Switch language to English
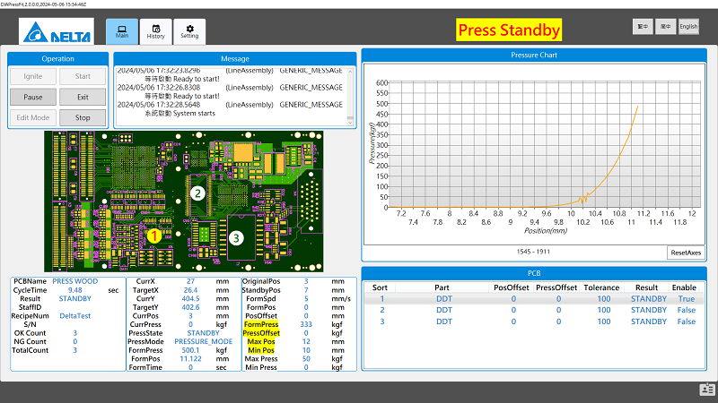Image resolution: width=718 pixels, height=403 pixels. (688, 27)
